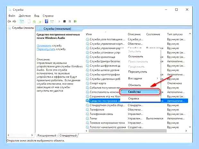Click Отключена startup type of Смарт-карта
Image resolution: width=199 pixels, height=149 pixels.
coord(174,83)
